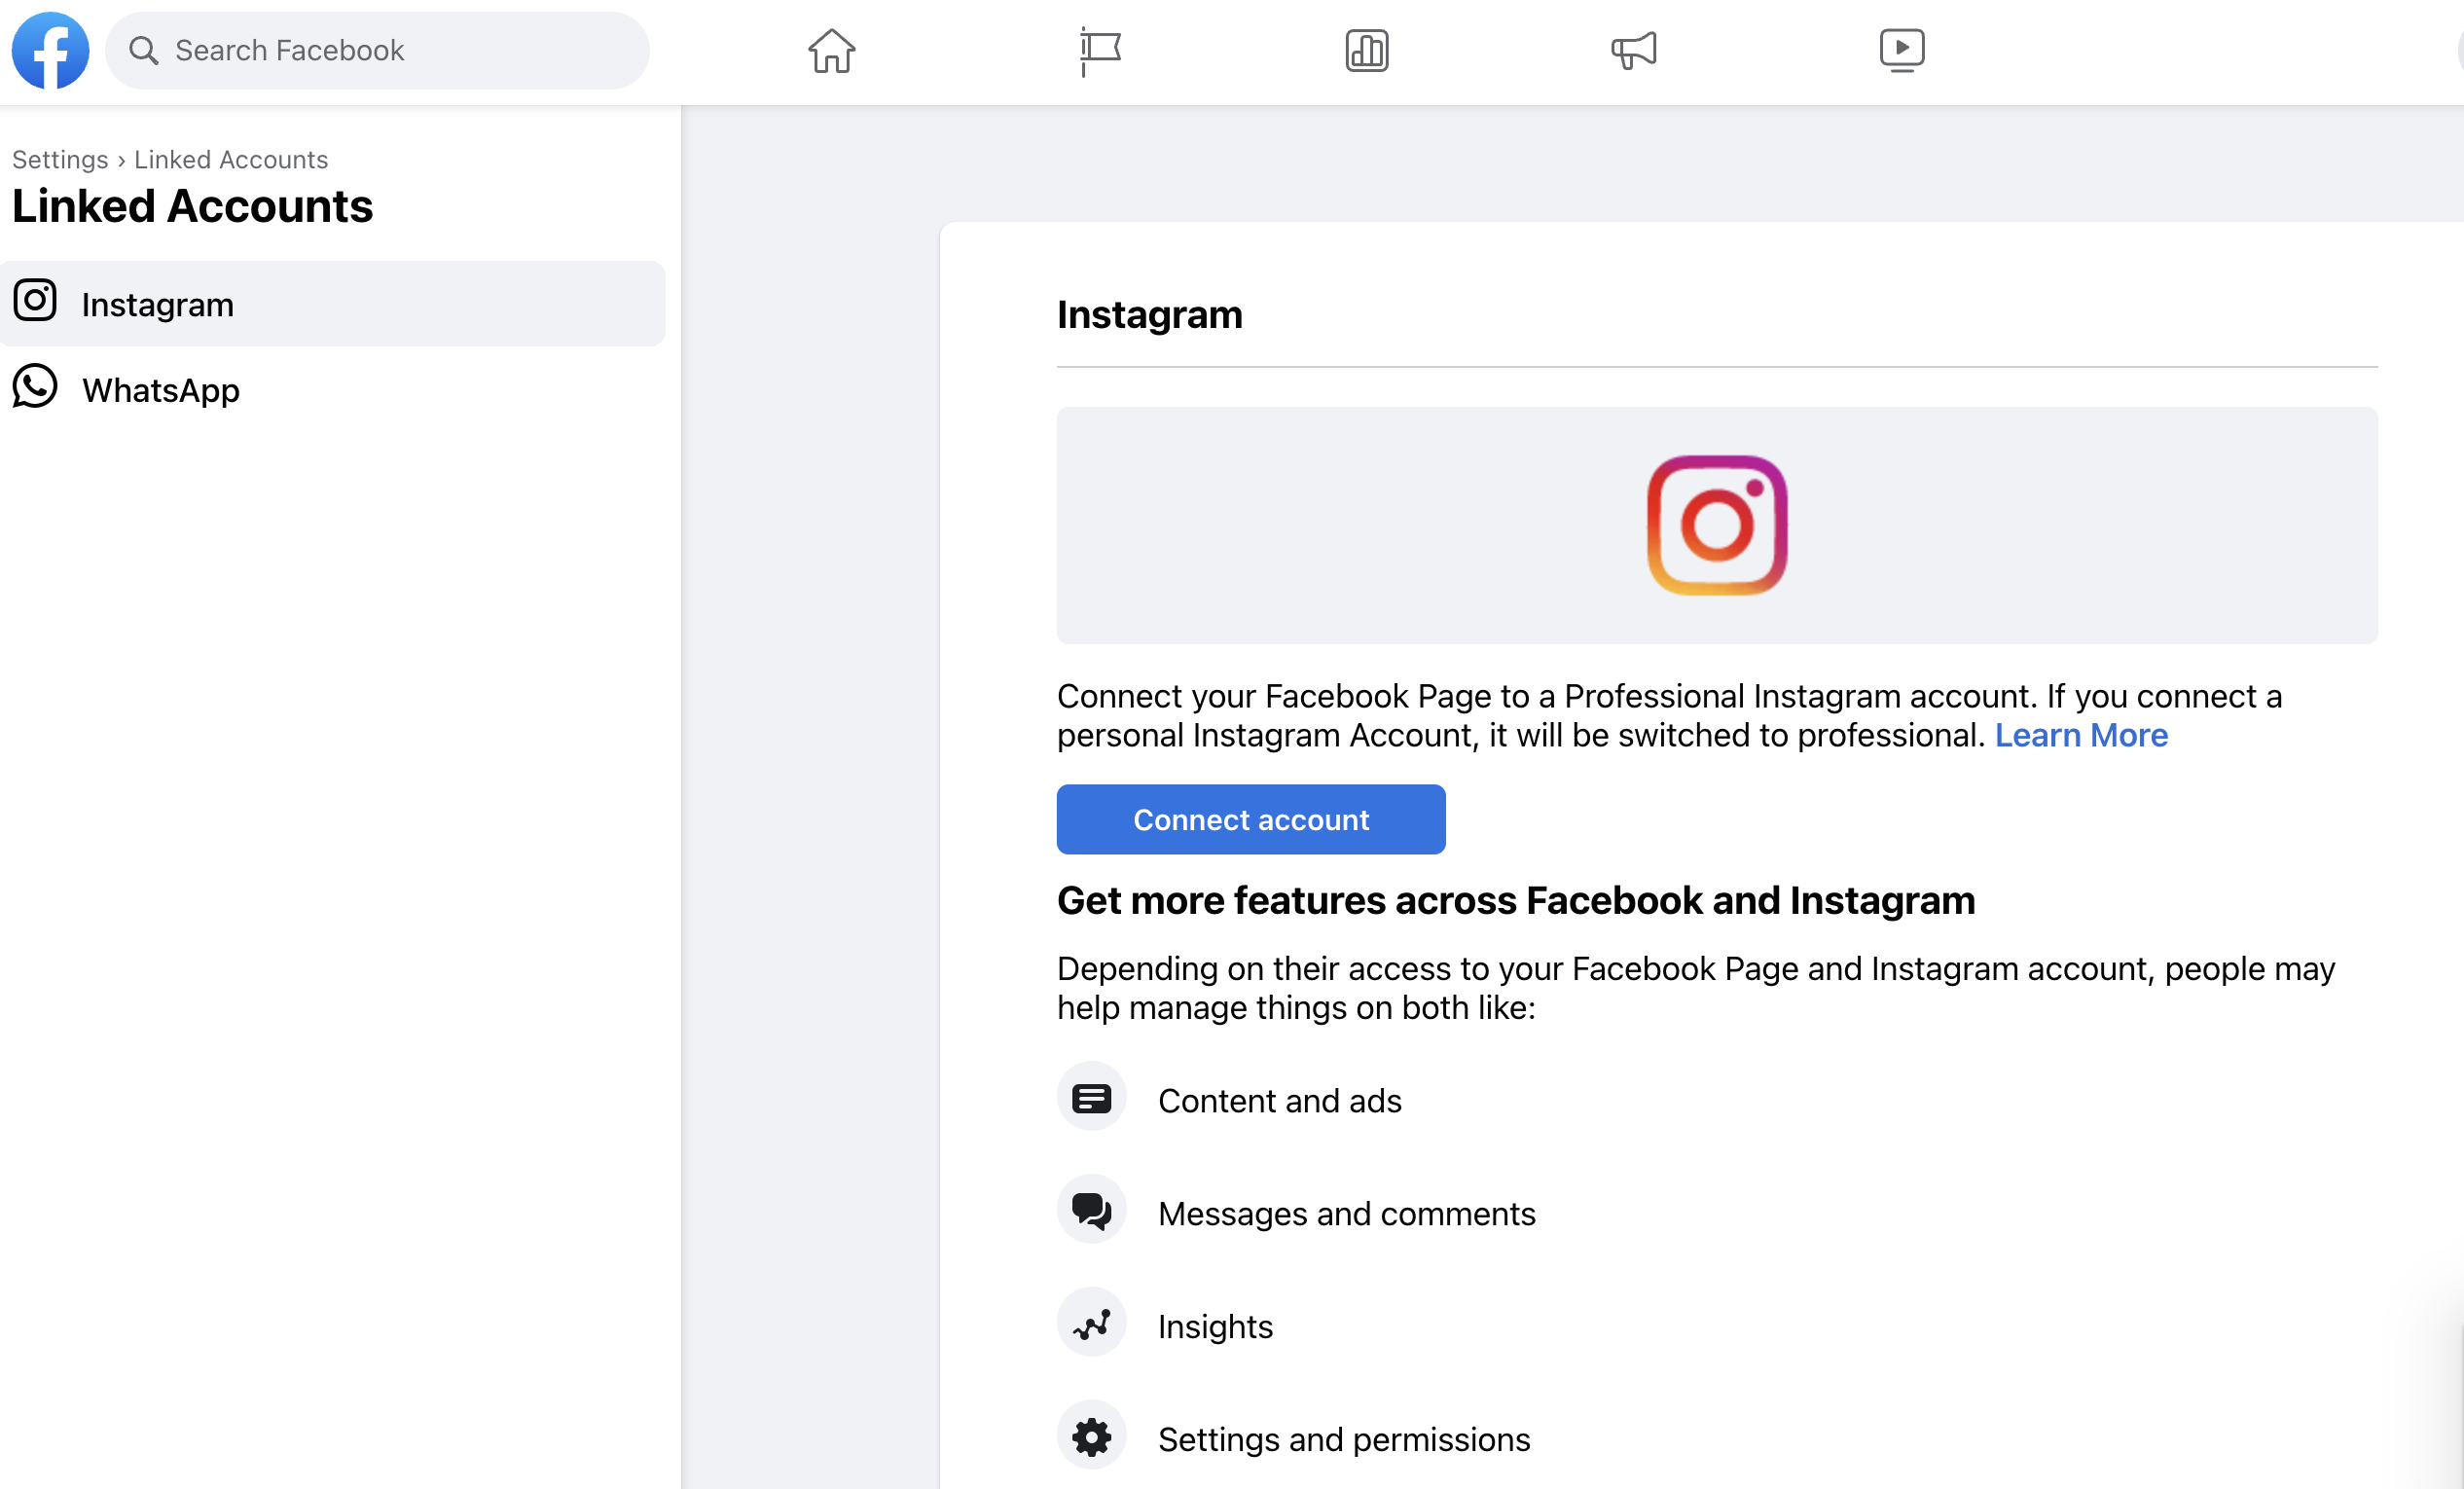Click the large Instagram logo image

1716,525
